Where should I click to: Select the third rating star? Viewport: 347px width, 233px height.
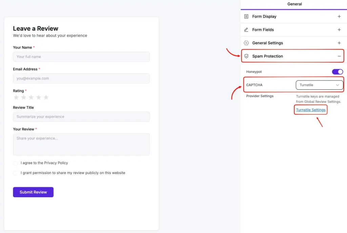31,97
